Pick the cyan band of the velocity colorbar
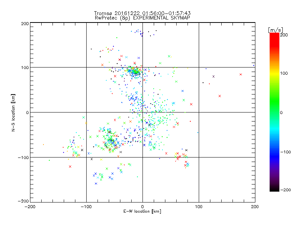The image size is (300, 225). (x=274, y=128)
